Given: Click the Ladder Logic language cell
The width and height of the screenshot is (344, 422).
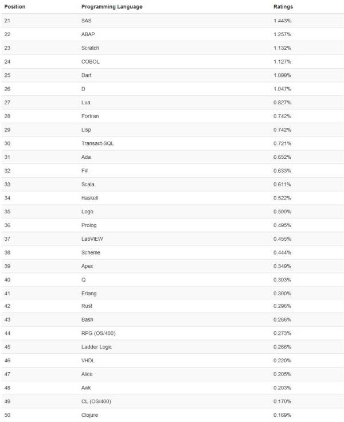Looking at the screenshot, I should 98,347.
